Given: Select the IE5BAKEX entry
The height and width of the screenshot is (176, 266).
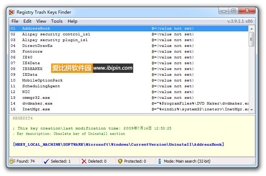Looking at the screenshot, I should point(129,69).
